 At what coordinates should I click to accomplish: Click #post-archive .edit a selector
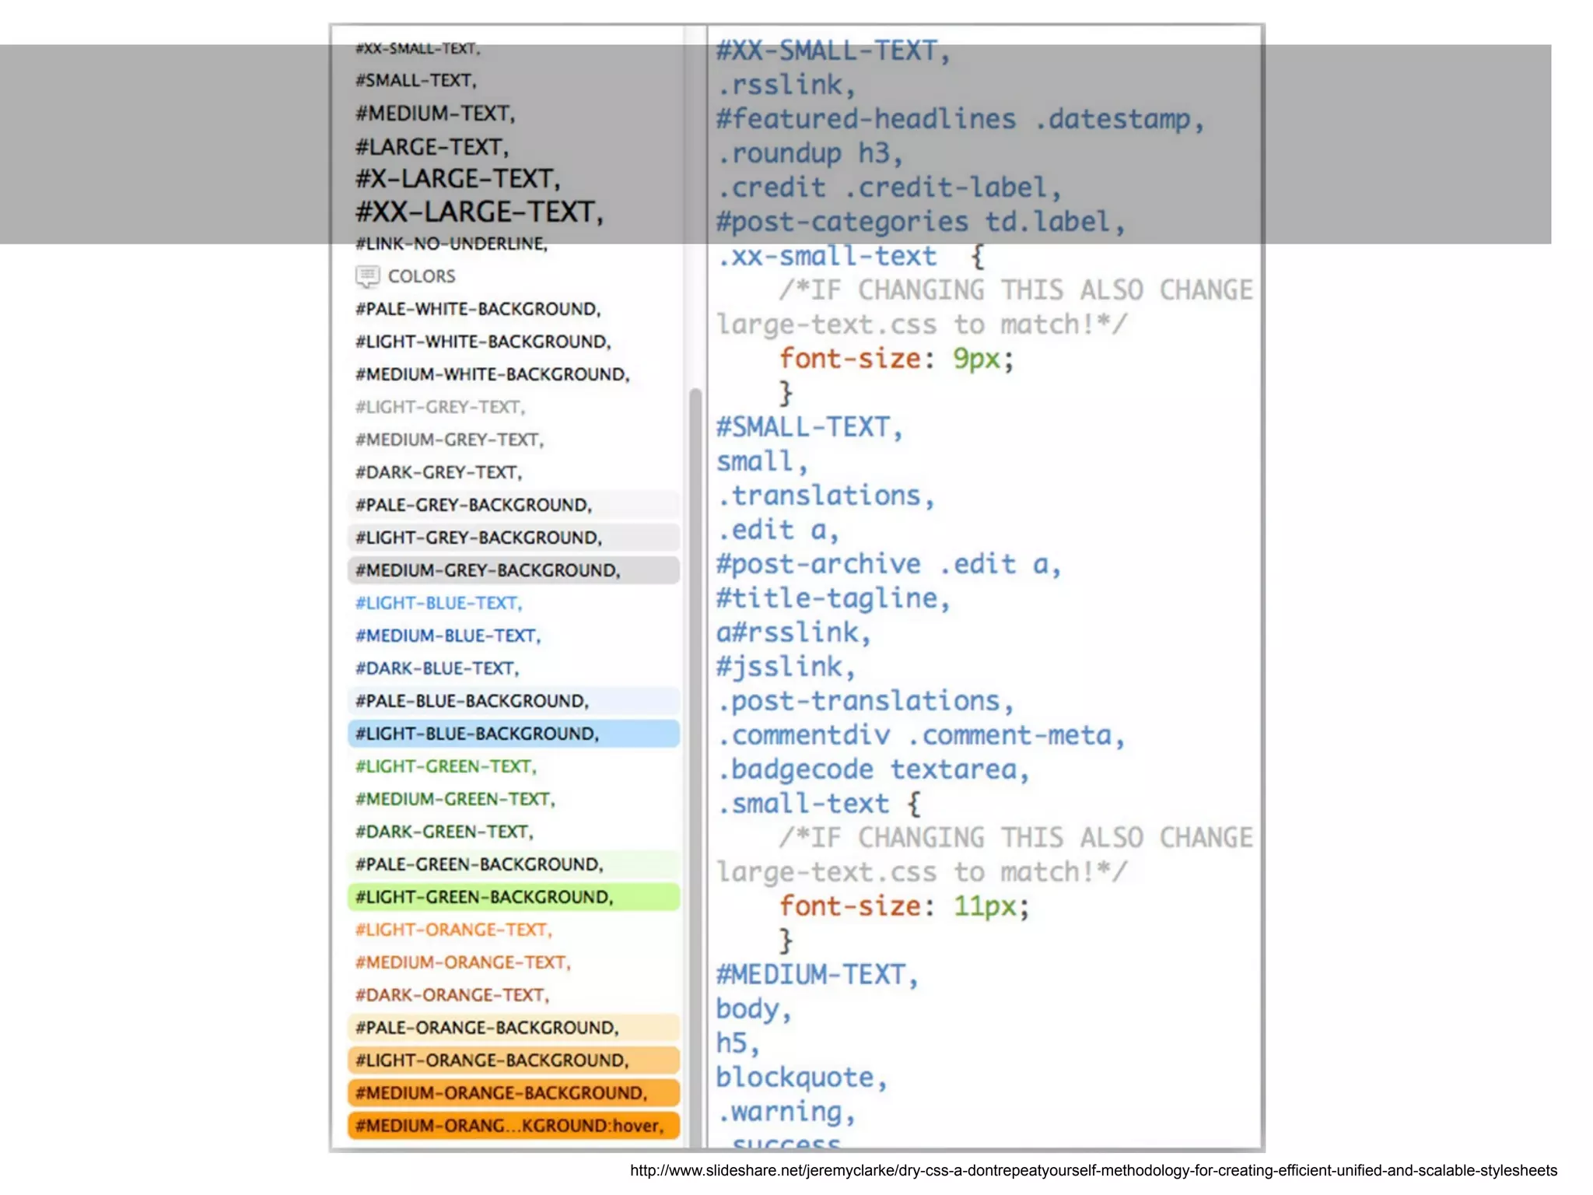[888, 564]
